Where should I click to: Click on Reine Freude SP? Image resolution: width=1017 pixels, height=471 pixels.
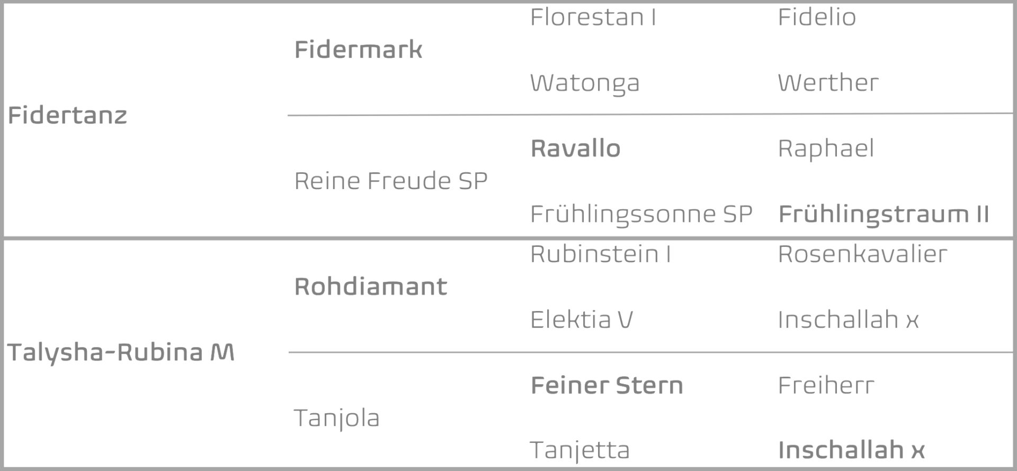pos(390,181)
